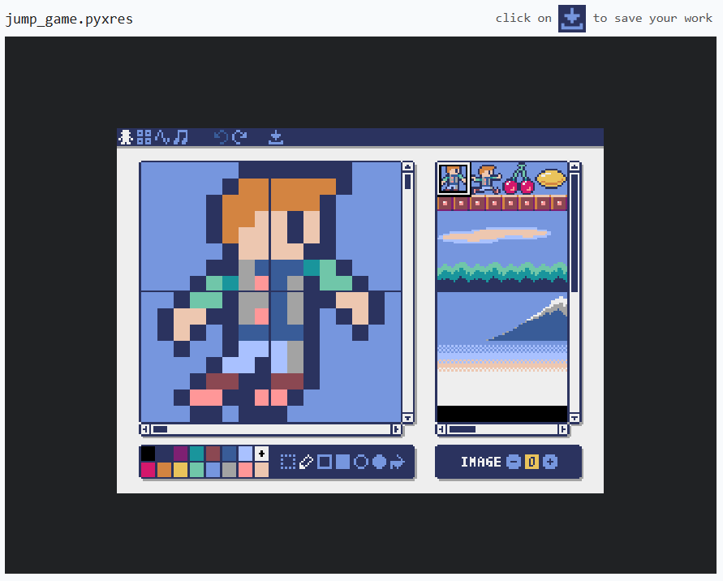Select the filled rectangle tool

(342, 462)
